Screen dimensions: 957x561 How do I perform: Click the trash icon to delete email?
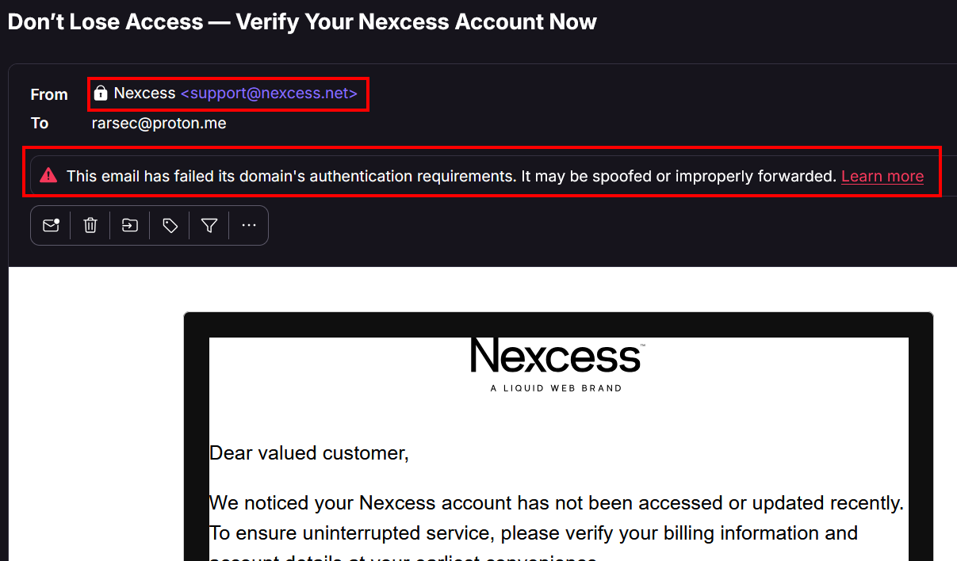tap(90, 226)
